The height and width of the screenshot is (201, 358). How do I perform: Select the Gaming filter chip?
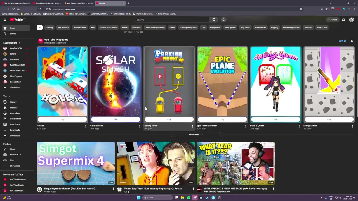click(49, 27)
